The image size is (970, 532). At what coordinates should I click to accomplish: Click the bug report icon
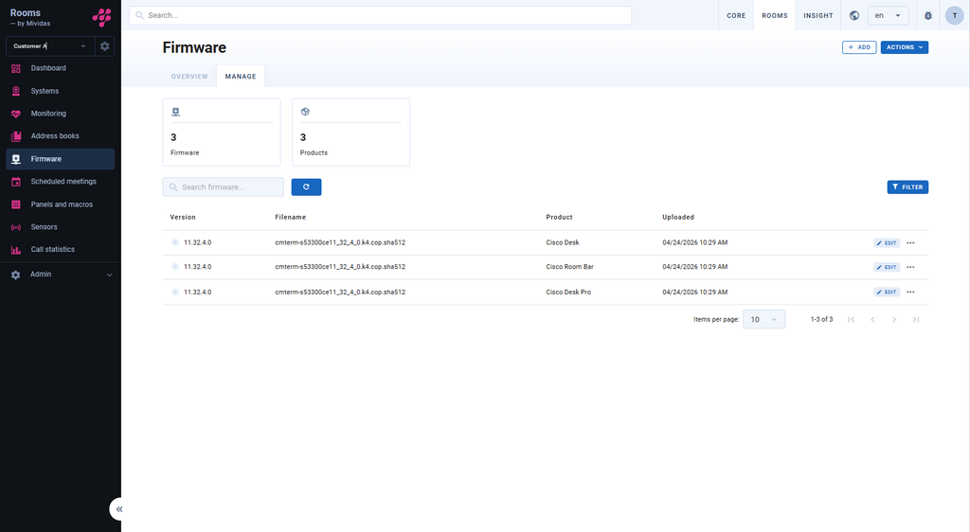(x=928, y=15)
